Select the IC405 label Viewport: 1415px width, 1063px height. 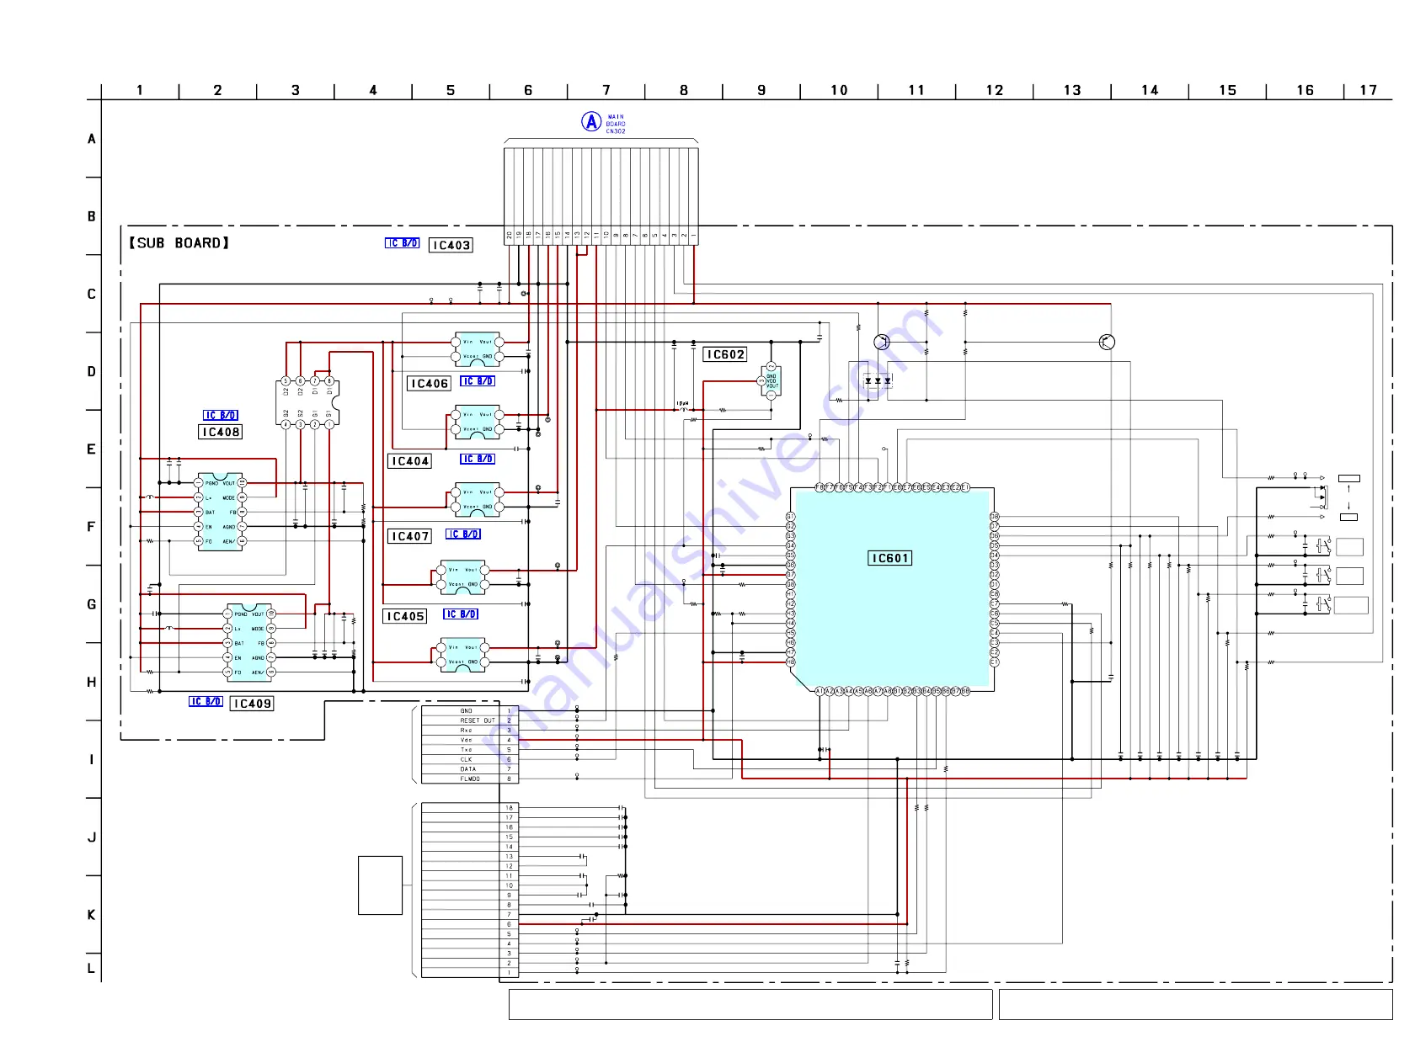point(405,616)
